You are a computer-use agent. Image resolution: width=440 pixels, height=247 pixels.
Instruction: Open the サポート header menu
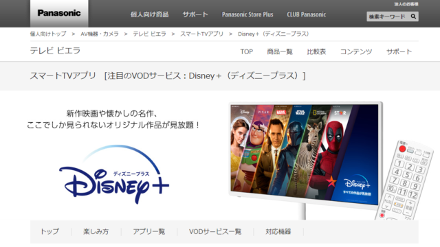tap(195, 14)
